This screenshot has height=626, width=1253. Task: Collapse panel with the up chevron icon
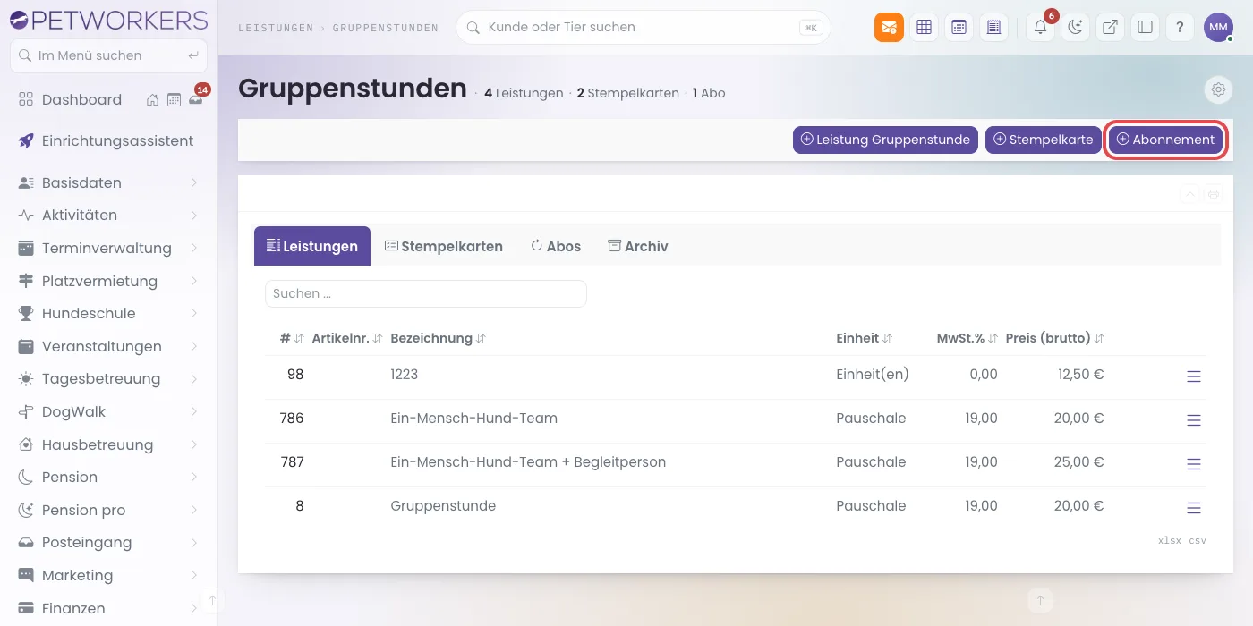(x=1190, y=193)
